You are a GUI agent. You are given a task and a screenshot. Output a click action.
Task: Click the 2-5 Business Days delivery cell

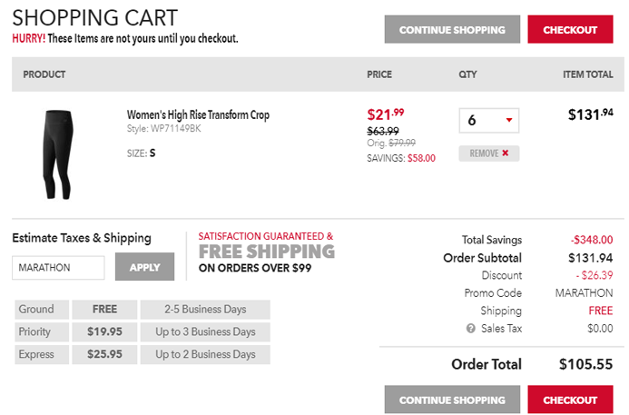(204, 309)
